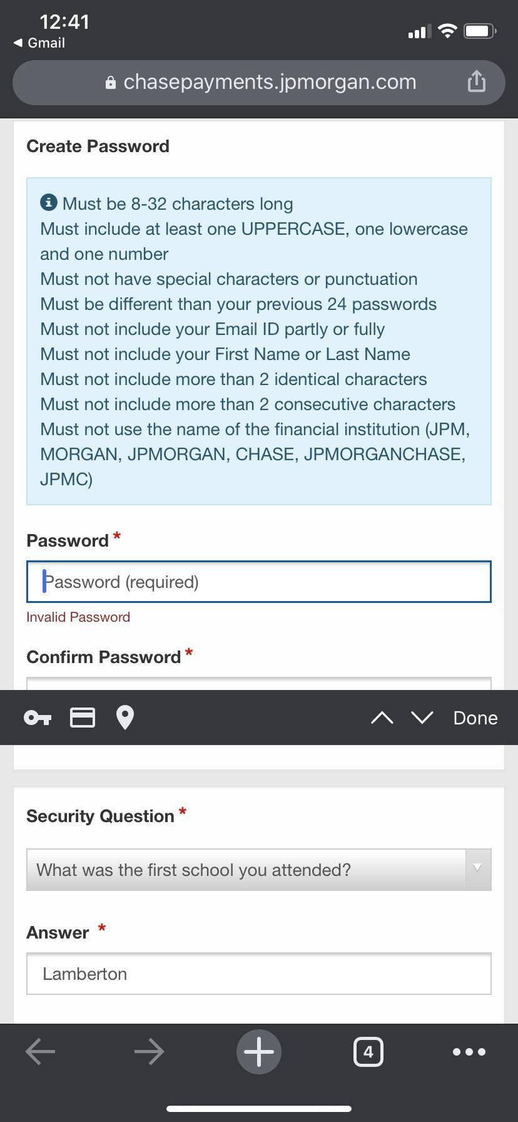Navigate forward with the right arrow
Screen dimensions: 518x1122
149,1052
